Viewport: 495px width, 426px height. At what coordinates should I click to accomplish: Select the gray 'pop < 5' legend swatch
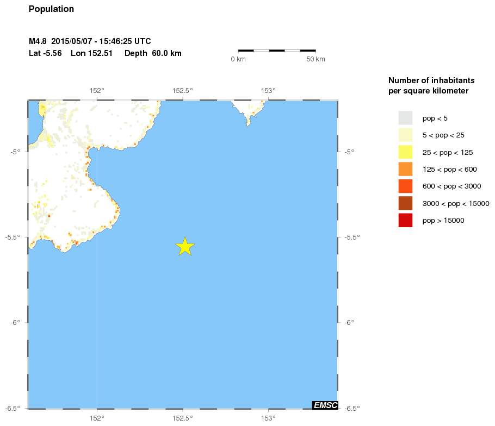click(405, 118)
